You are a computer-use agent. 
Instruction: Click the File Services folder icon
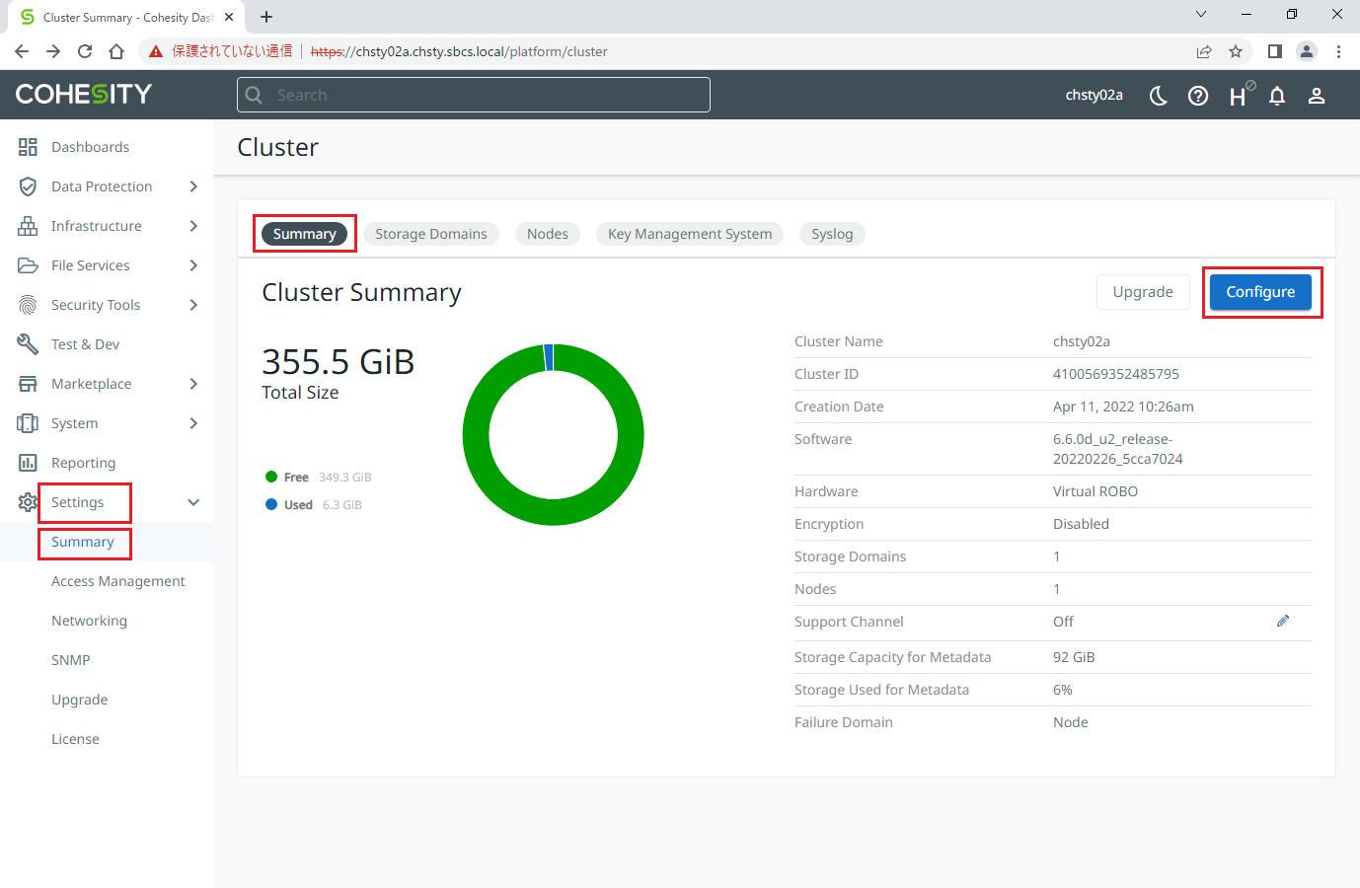(x=28, y=265)
